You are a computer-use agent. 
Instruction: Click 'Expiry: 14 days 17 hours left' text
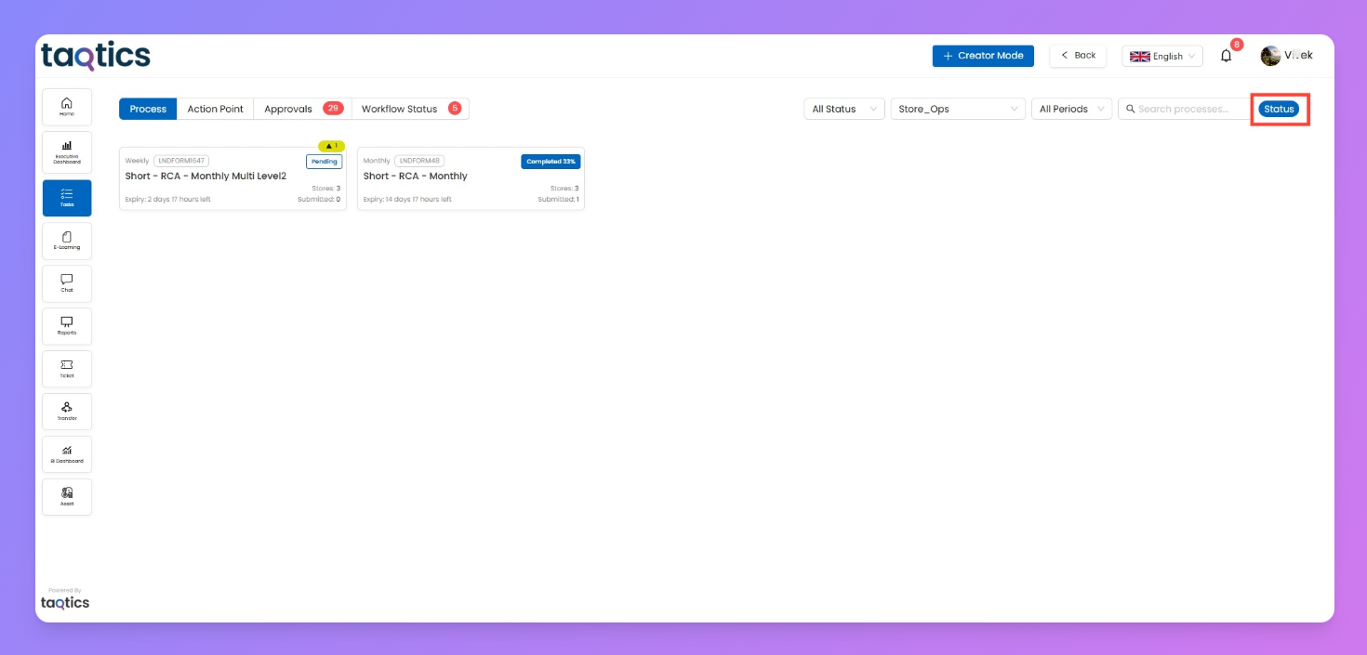407,199
